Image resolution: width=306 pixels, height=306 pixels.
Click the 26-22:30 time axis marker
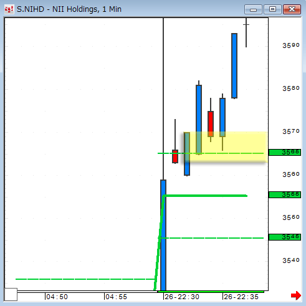click(x=181, y=297)
